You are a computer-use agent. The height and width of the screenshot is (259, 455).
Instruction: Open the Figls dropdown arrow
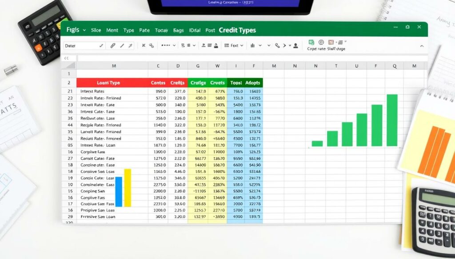[x=84, y=30]
